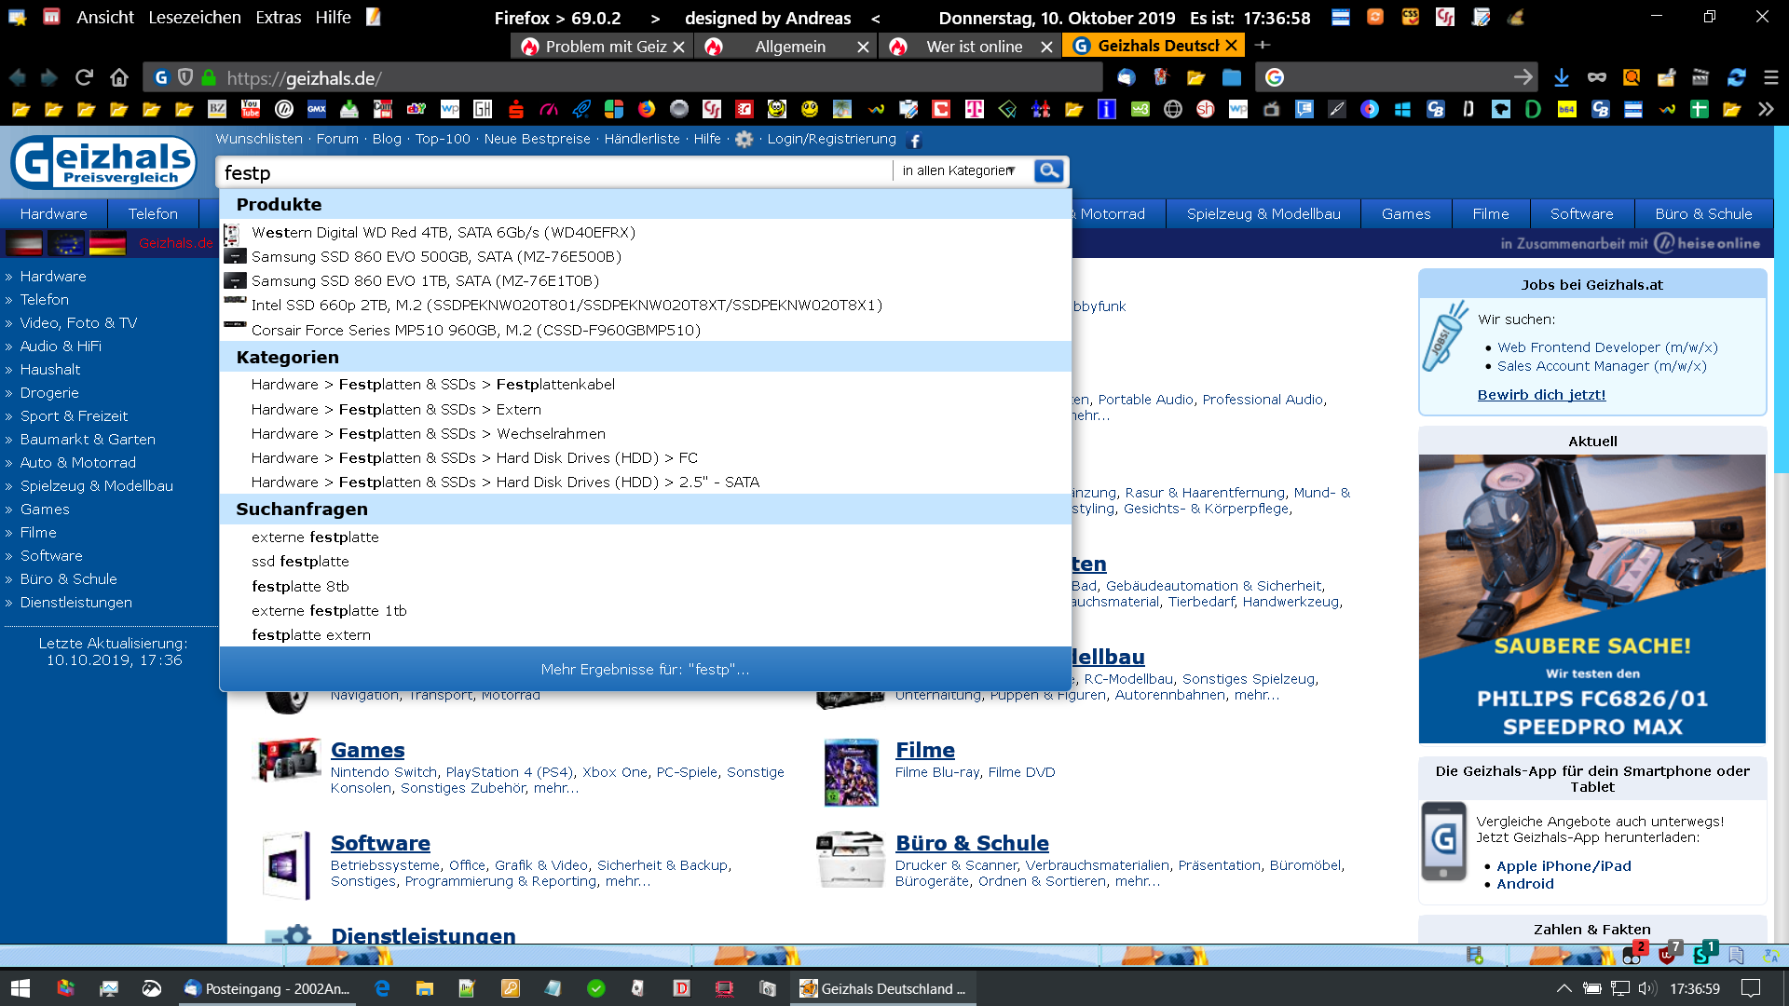Open Windows Start button in taskbar
Screen dimensions: 1789x1006
click(x=20, y=988)
